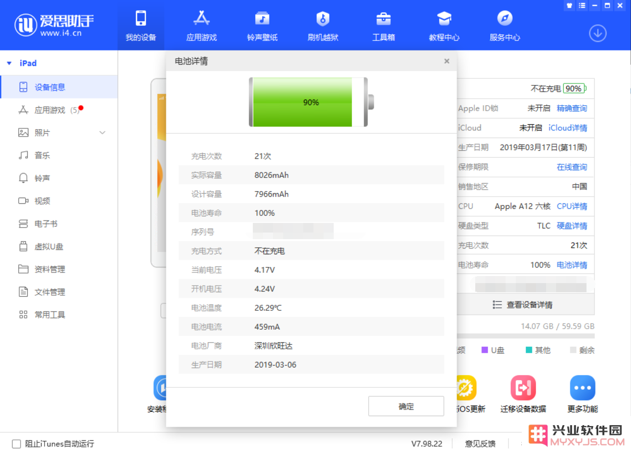Click the 常用工具 grid icon
This screenshot has height=454, width=631.
[23, 314]
